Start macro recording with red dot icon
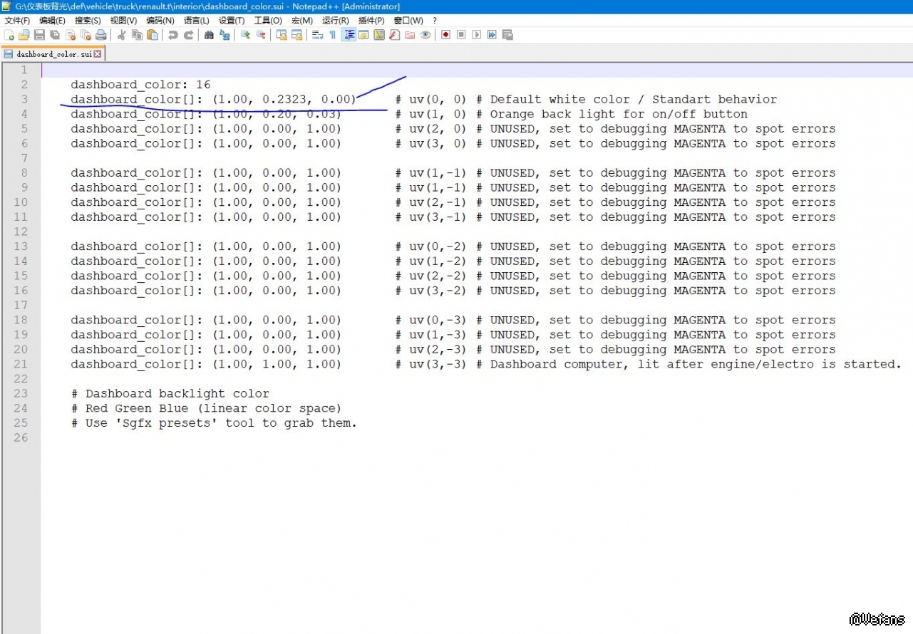Viewport: 913px width, 634px height. tap(445, 35)
